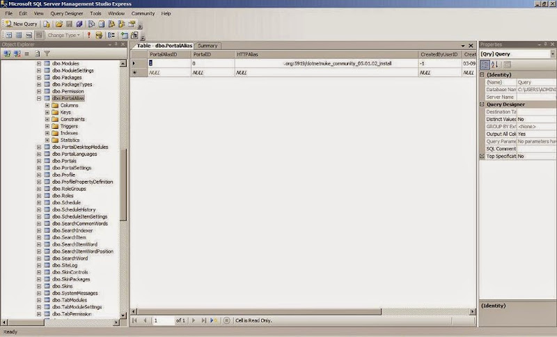Screen dimensions: 557x337
Task: Open the [Qry] Query object dropdown
Action: click(553, 54)
